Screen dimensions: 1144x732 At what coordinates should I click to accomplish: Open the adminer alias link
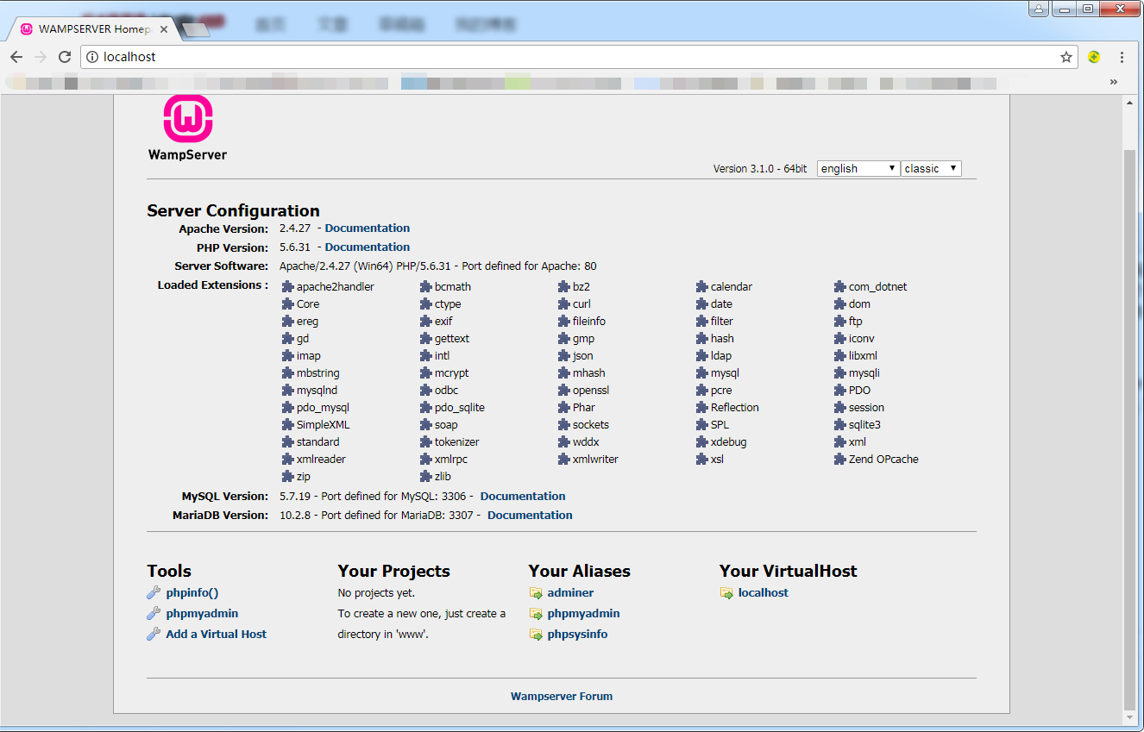click(570, 592)
